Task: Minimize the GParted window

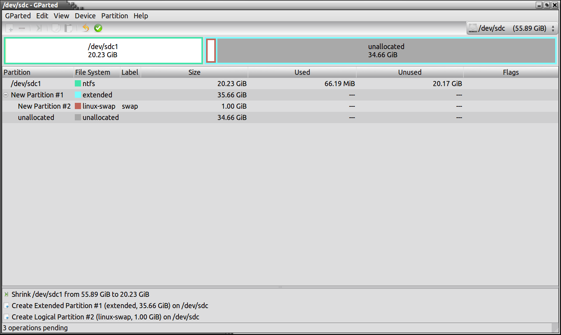Action: click(x=539, y=5)
